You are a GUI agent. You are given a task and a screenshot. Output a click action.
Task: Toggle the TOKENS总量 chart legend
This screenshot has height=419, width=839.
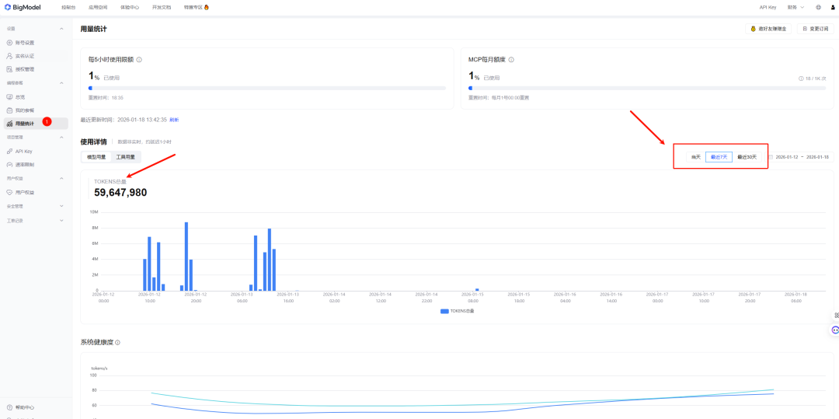(458, 311)
